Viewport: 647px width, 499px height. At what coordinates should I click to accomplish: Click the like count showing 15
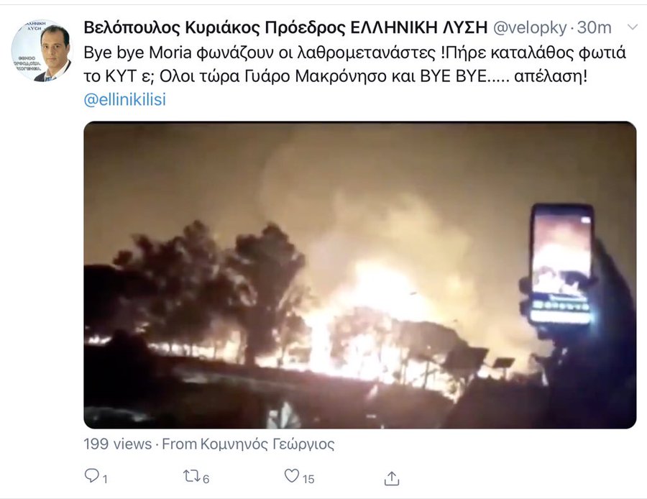coord(308,479)
